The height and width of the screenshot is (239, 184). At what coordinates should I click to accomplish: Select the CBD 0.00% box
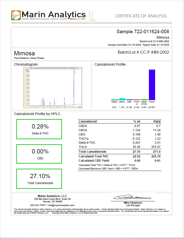point(39,154)
